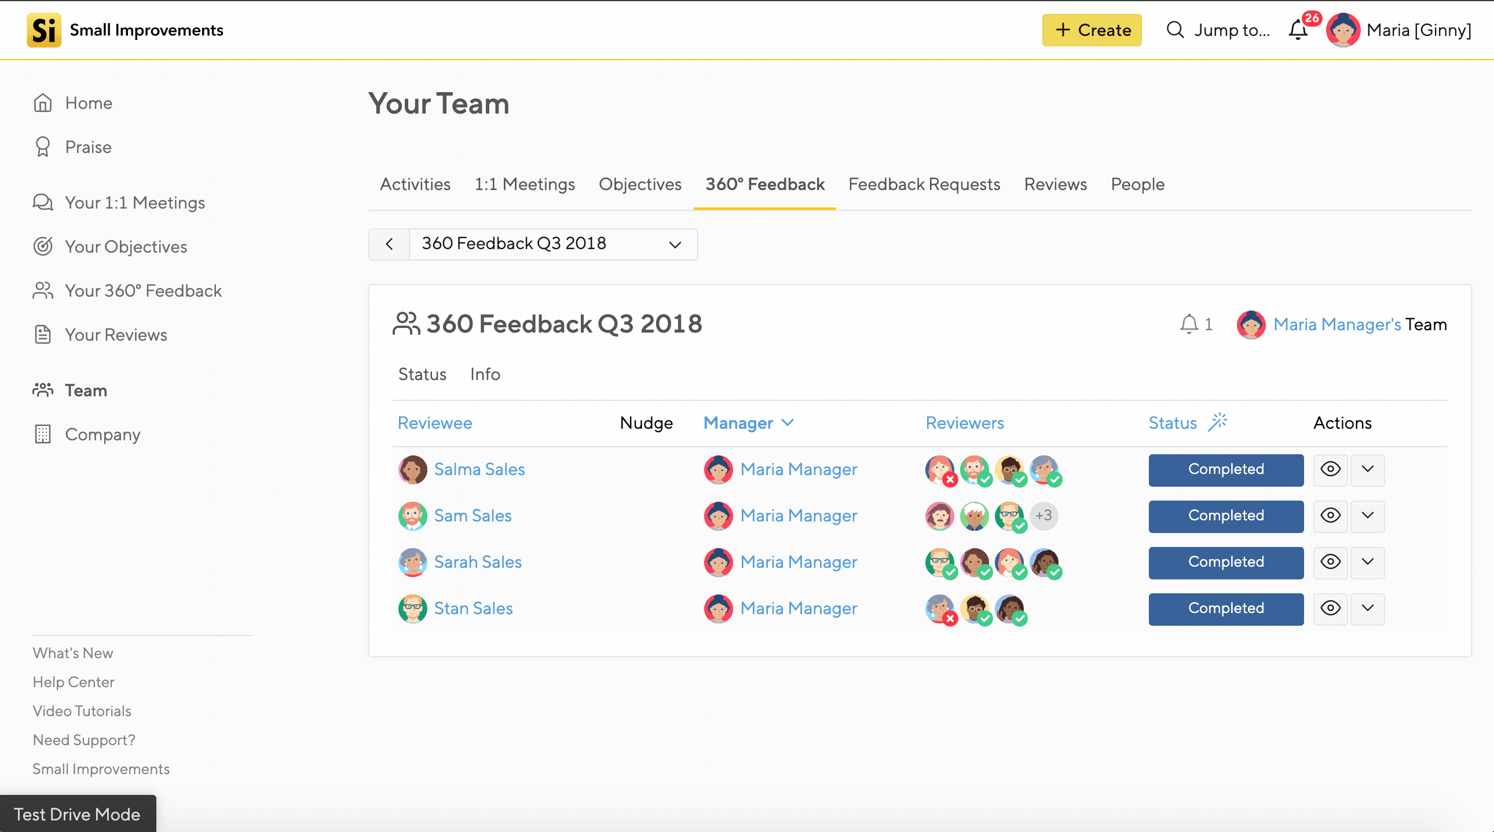Click the previous cycle left arrow button

click(389, 245)
